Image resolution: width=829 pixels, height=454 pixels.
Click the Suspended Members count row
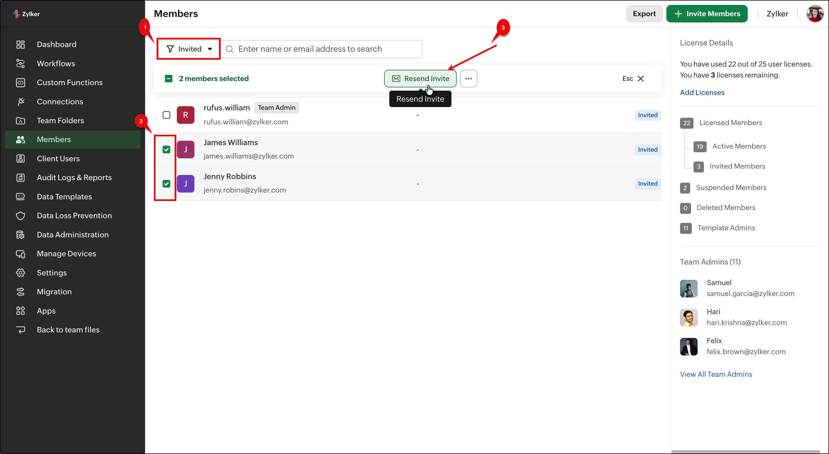coord(723,188)
